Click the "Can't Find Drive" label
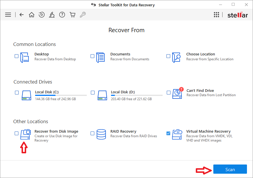This screenshot has width=253, height=178. pos(200,90)
